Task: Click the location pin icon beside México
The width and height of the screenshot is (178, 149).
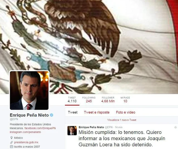Action: (x=11, y=138)
